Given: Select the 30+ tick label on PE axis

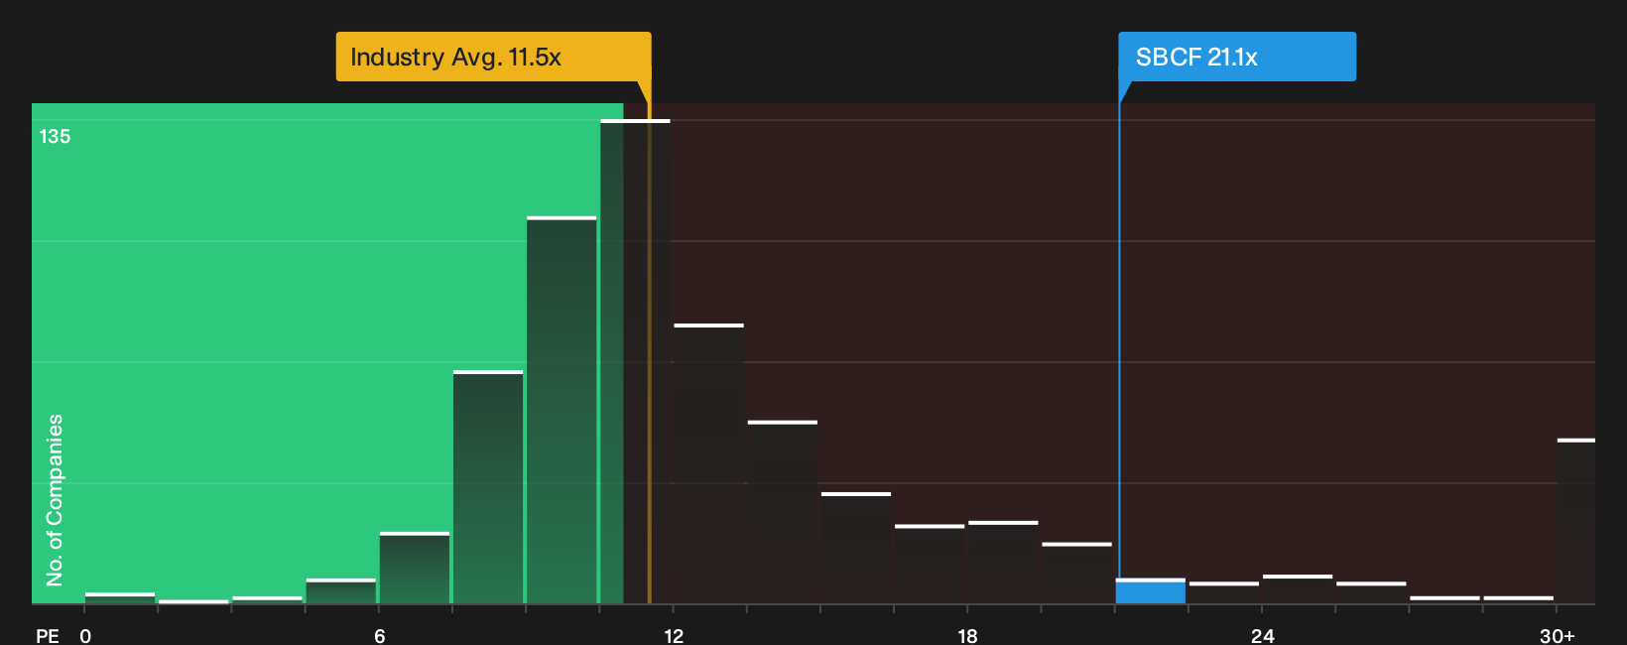Looking at the screenshot, I should (1557, 636).
